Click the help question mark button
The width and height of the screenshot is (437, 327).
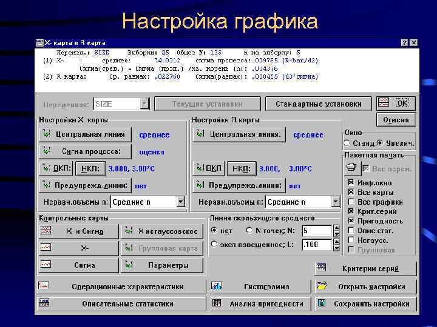click(404, 42)
